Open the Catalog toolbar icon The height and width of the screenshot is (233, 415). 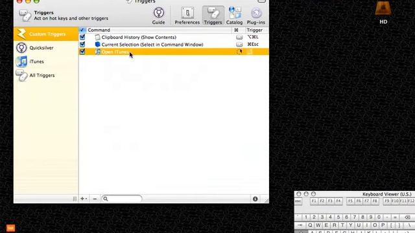(x=234, y=16)
